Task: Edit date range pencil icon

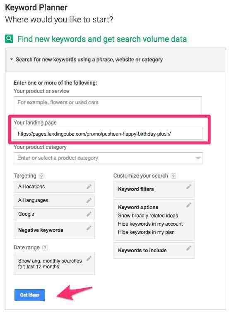Action: pyautogui.click(x=89, y=258)
